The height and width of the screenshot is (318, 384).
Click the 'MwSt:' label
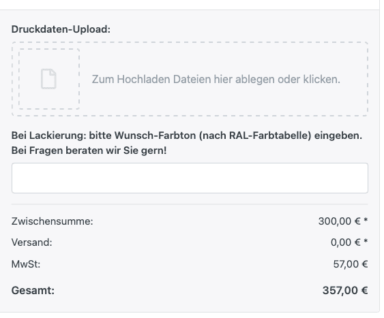click(x=26, y=264)
